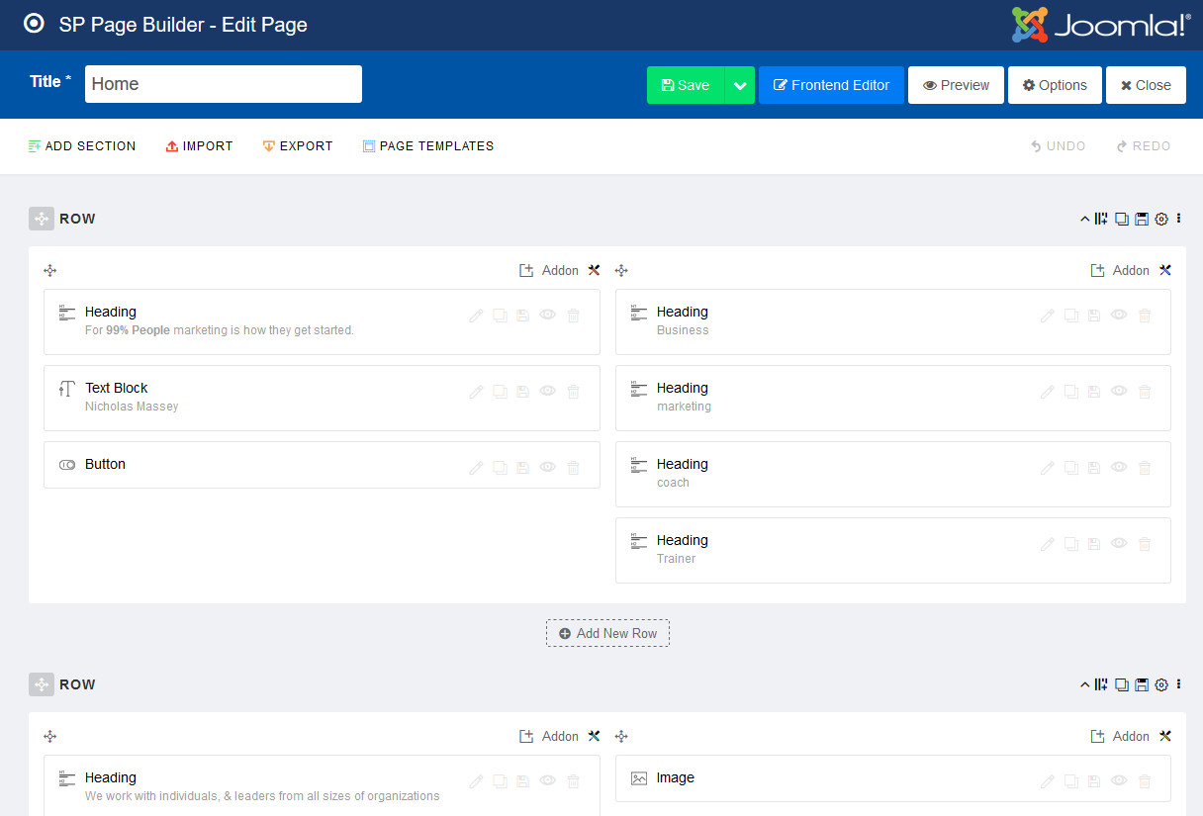
Task: Collapse the first ROW with the chevron
Action: (1084, 219)
